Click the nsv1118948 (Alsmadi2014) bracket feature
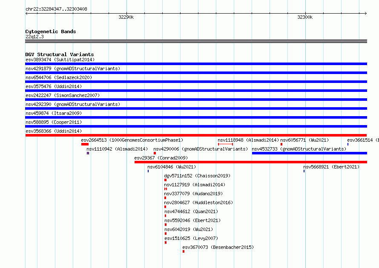The height and width of the screenshot is (268, 379). click(226, 144)
